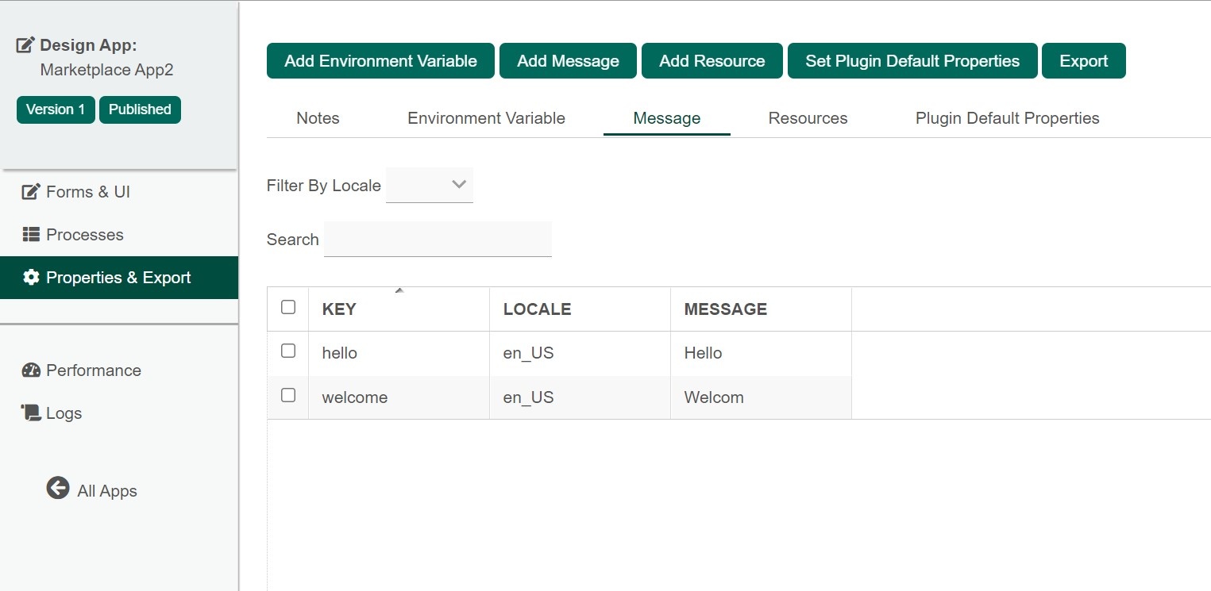
Task: Click the Logs scroll icon
Action: click(x=31, y=413)
